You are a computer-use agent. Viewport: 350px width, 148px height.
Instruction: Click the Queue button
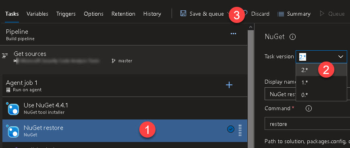pos(332,14)
